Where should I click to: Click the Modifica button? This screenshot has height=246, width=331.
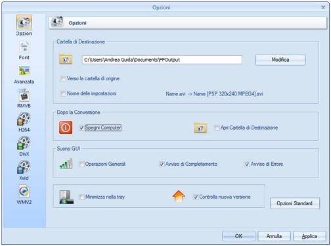click(280, 60)
